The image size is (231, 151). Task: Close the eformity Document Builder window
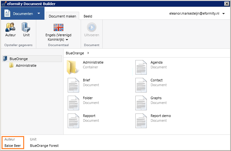click(227, 4)
